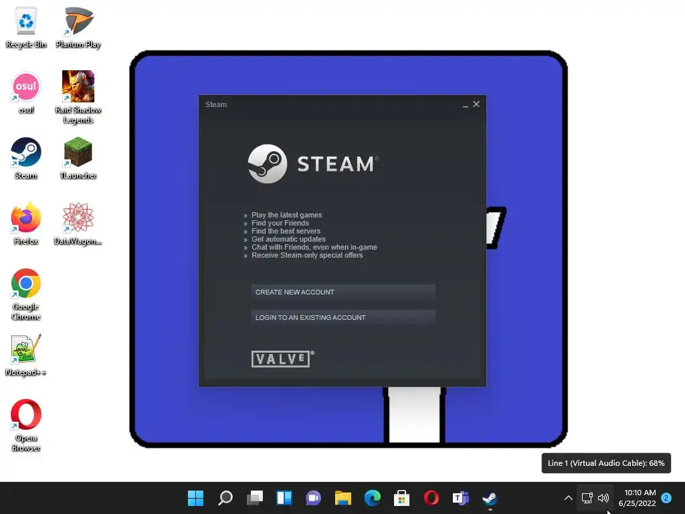Image resolution: width=685 pixels, height=514 pixels.
Task: Click "Receive Steam-only special offers" text
Action: tap(307, 255)
